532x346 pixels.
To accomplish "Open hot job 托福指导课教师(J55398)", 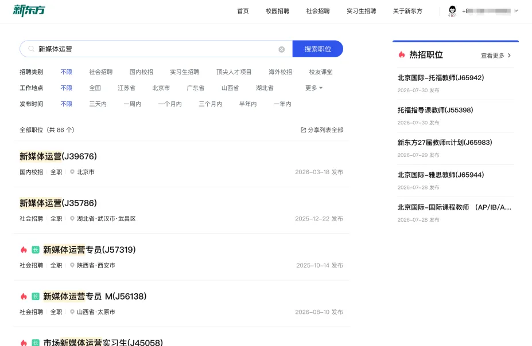I will [x=436, y=111].
